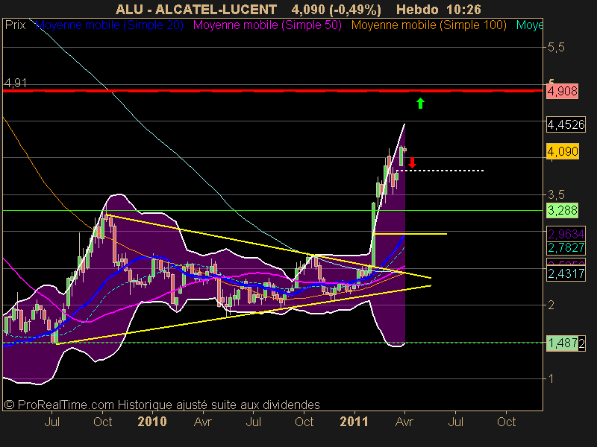This screenshot has height=447, width=597.
Task: Click the green 1,4872 price label
Action: (x=566, y=343)
